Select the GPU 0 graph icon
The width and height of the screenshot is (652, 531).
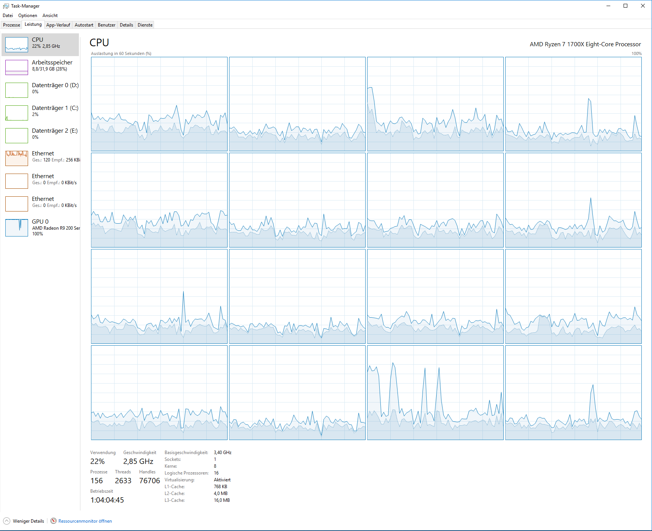17,228
